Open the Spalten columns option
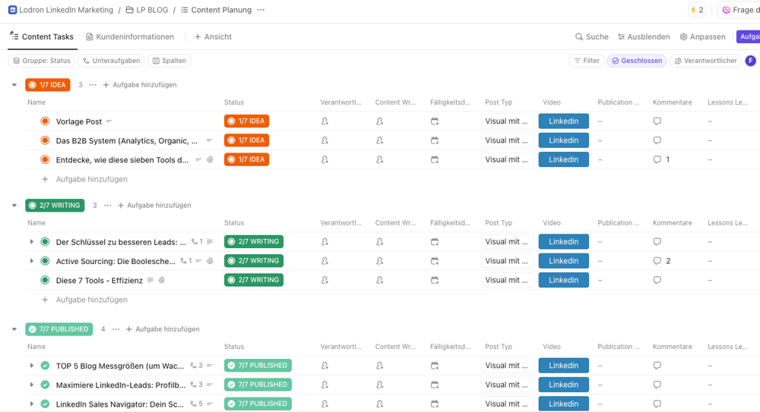760x412 pixels. 169,61
